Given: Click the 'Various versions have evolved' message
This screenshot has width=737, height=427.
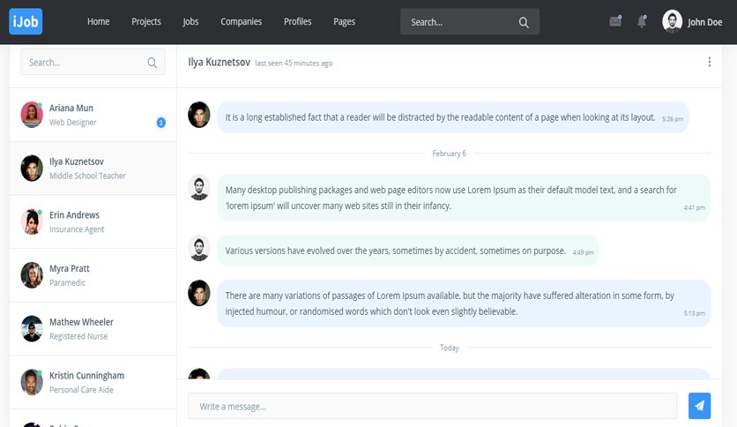Looking at the screenshot, I should (x=408, y=251).
